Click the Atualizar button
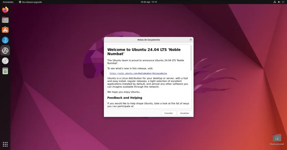Screen dimensions: 287x150 [184, 113]
